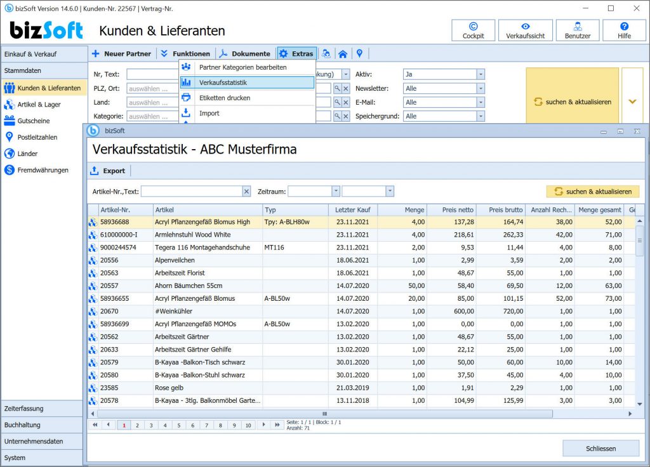This screenshot has height=467, width=650.
Task: Select Verkaufsstatistik in the Extras menu
Action: [x=247, y=82]
